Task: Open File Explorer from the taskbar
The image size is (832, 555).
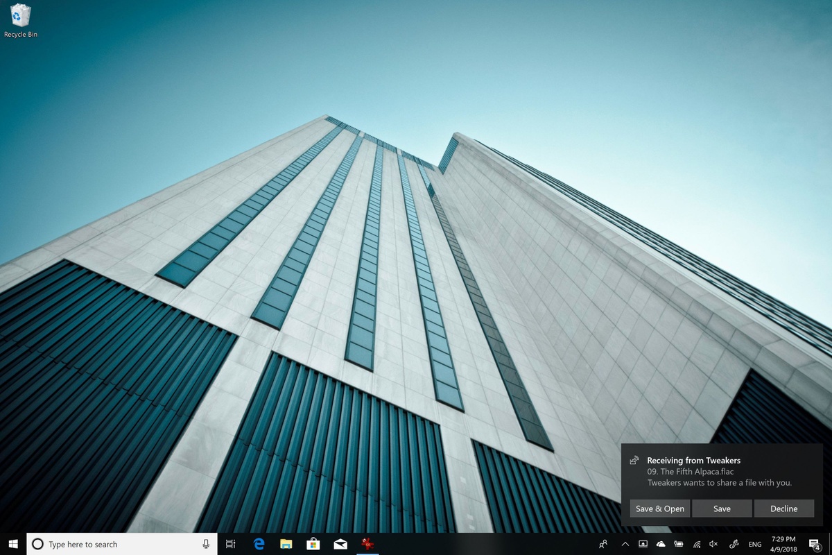Action: click(286, 544)
